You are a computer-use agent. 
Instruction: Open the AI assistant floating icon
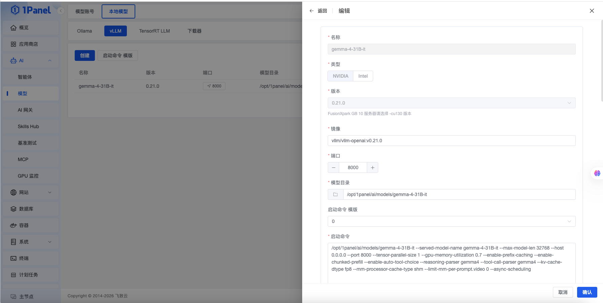pos(597,173)
